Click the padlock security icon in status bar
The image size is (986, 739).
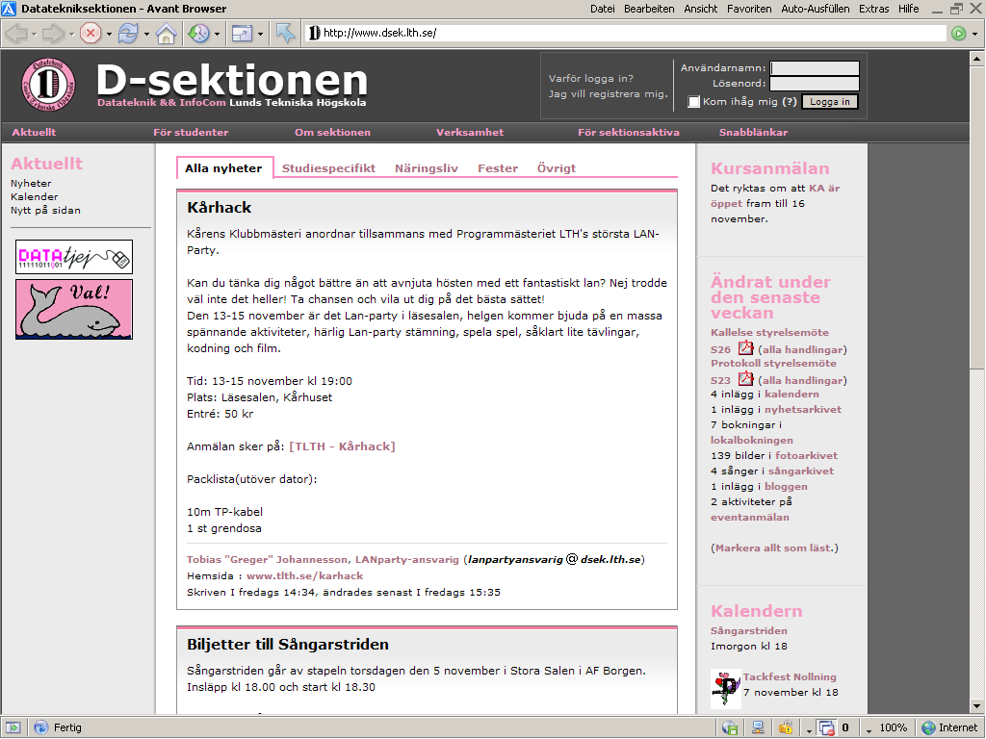786,727
